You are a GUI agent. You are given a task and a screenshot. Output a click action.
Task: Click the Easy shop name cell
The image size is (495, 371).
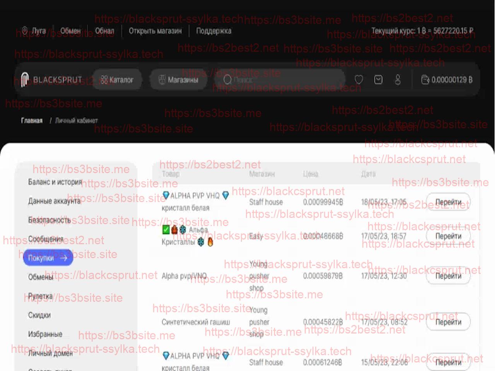tap(256, 236)
